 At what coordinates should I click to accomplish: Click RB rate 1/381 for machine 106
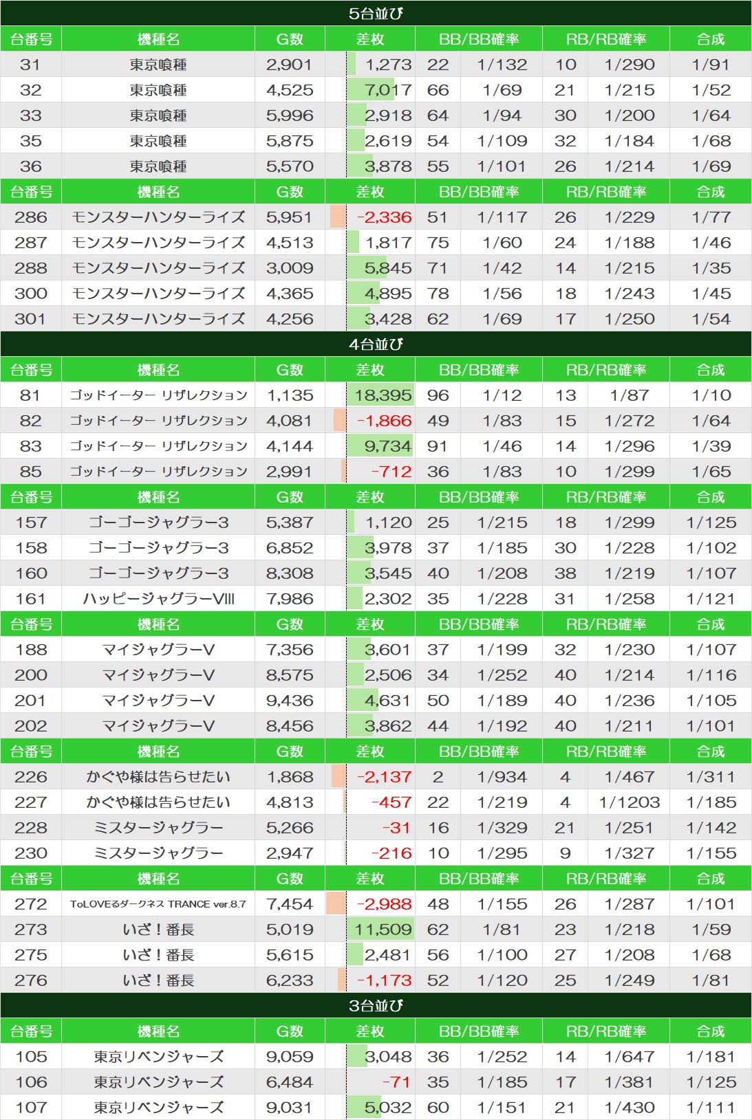point(629,1082)
